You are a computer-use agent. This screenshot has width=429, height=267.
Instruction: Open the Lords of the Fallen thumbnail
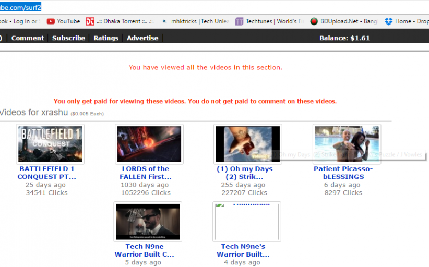[x=149, y=144]
